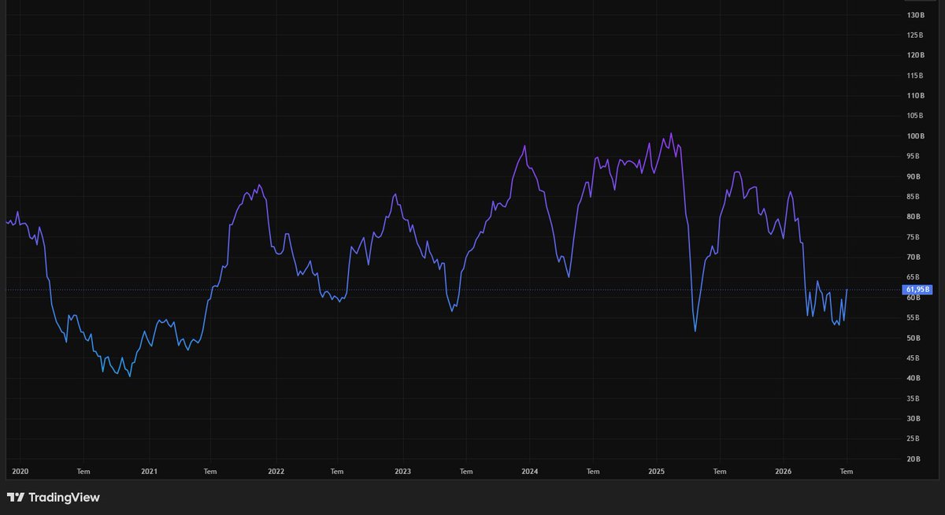This screenshot has height=515, width=945.
Task: Click the Tem label between 2024 and 2025
Action: pos(593,472)
